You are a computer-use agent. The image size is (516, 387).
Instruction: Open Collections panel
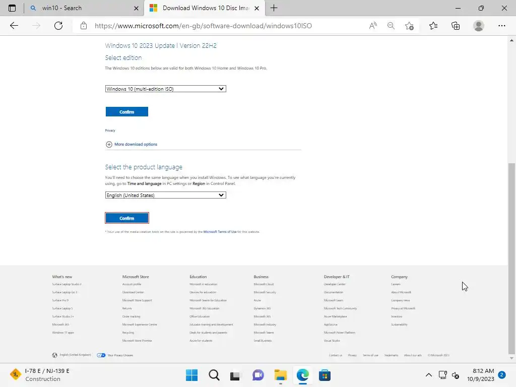point(456,26)
